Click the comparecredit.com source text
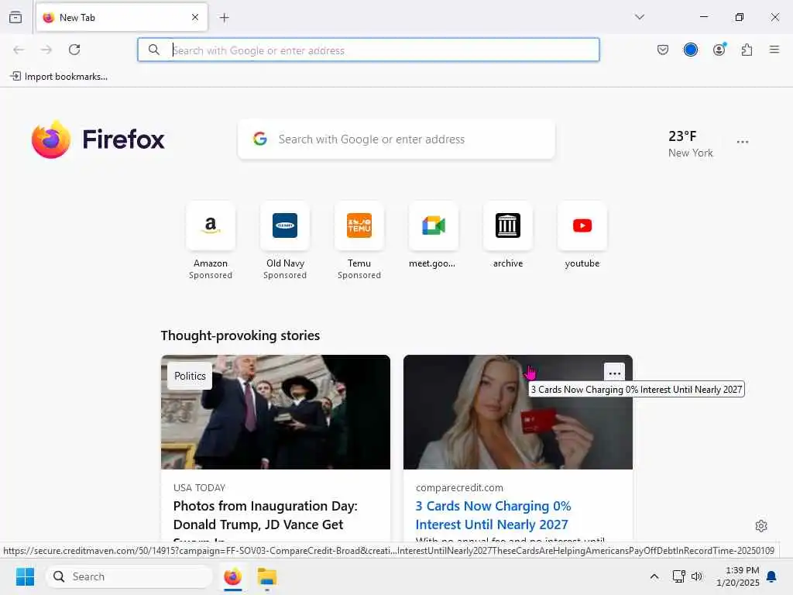Image resolution: width=793 pixels, height=595 pixels. (459, 488)
